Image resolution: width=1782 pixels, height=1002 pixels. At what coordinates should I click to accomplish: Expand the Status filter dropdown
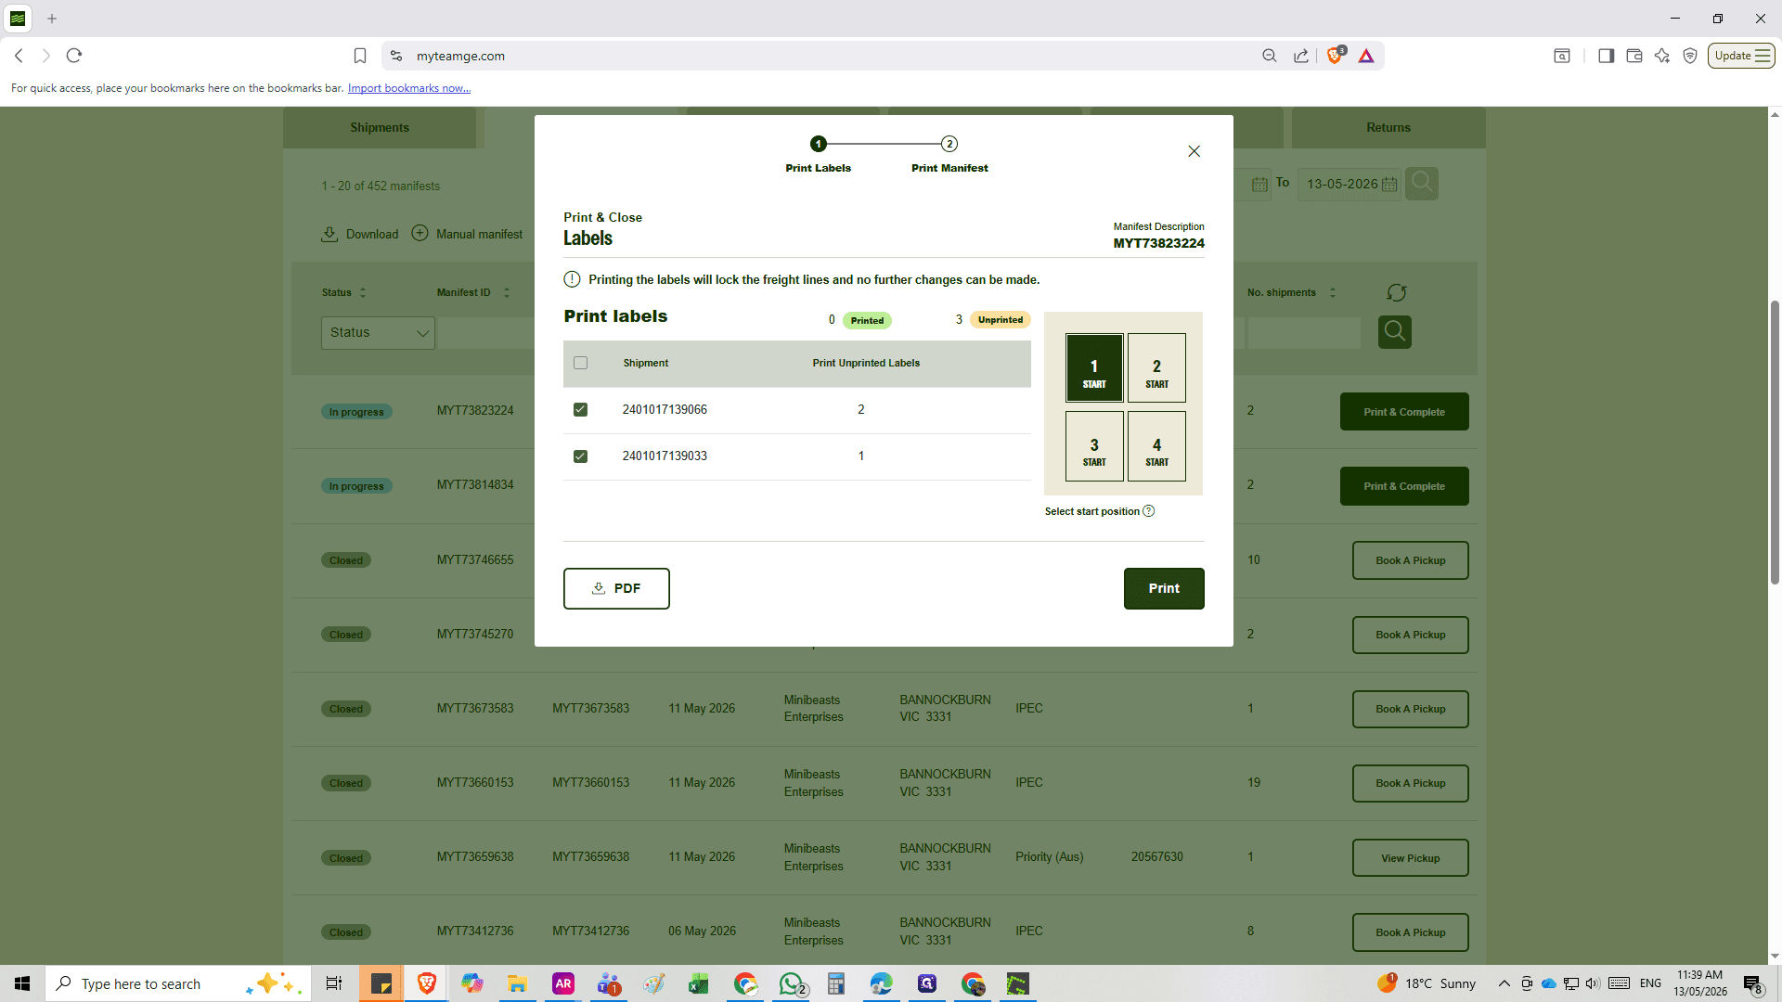pos(378,332)
